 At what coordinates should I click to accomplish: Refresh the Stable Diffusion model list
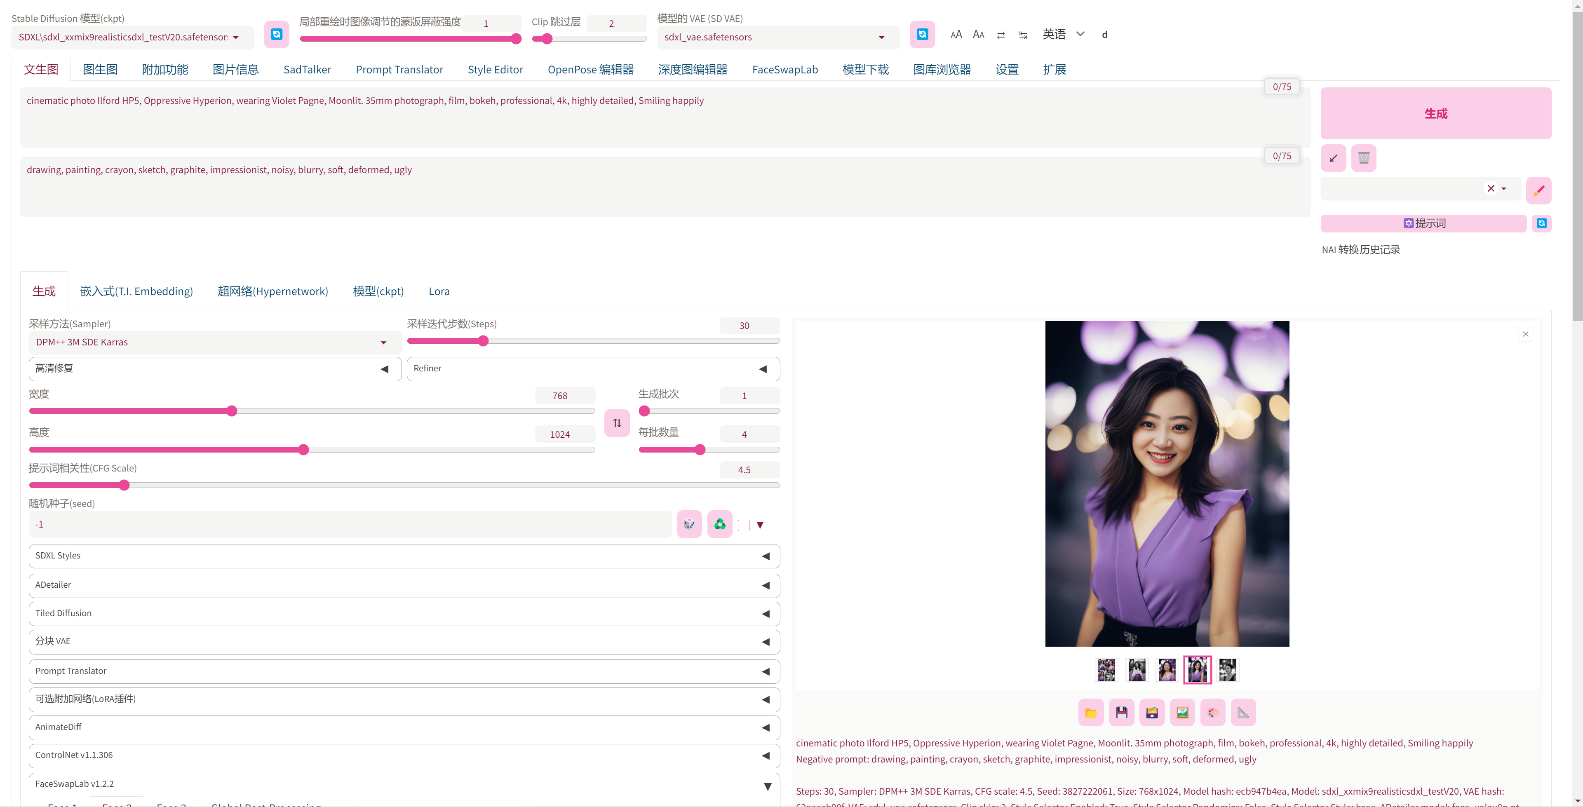click(277, 35)
